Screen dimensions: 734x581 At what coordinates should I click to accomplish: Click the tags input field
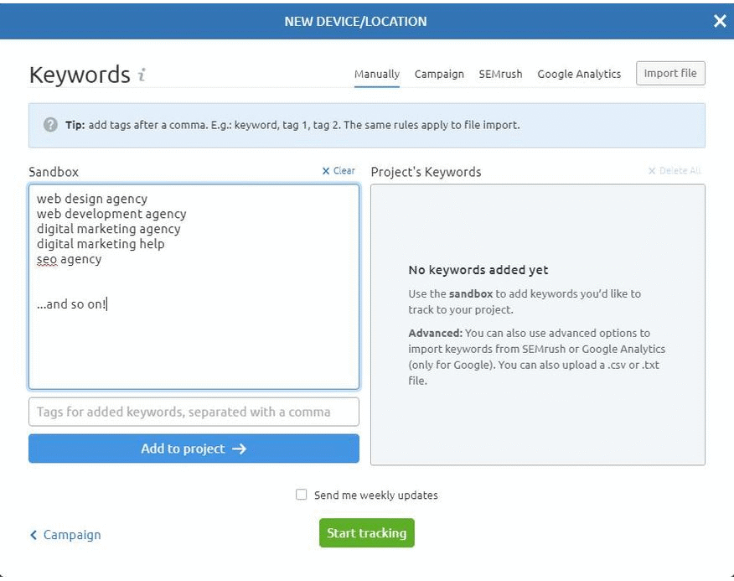click(x=194, y=412)
